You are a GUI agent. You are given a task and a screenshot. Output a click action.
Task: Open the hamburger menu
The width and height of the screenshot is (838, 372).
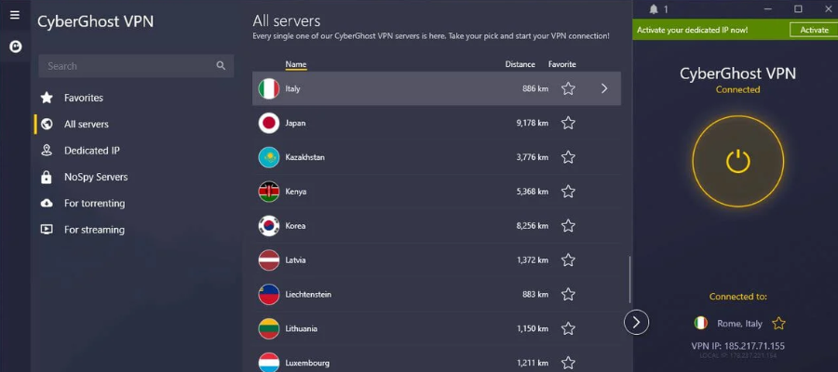pyautogui.click(x=15, y=15)
